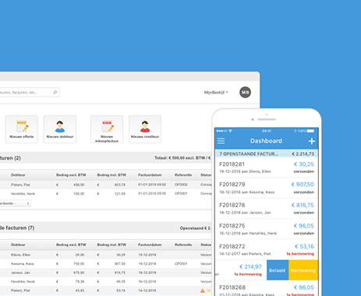
Task: Click the orange warning icon on Pieters row
Action: (x=203, y=291)
